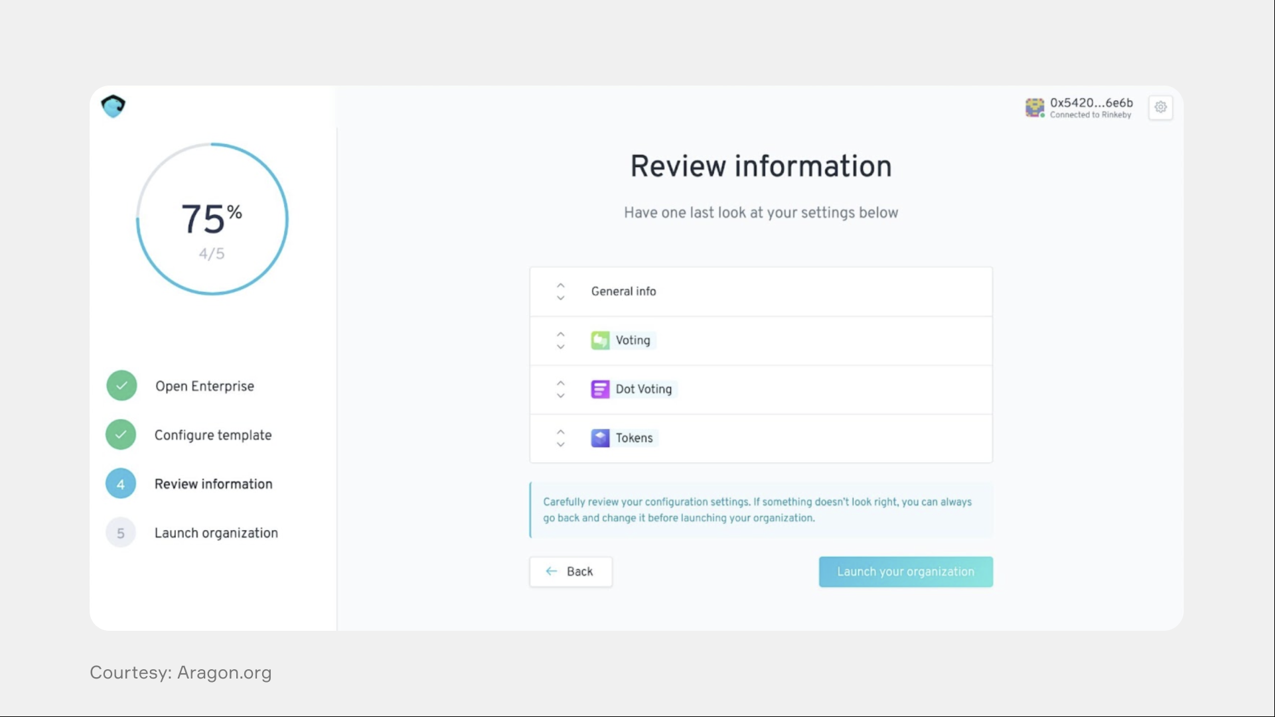Click the Back button
The height and width of the screenshot is (717, 1275).
coord(571,572)
